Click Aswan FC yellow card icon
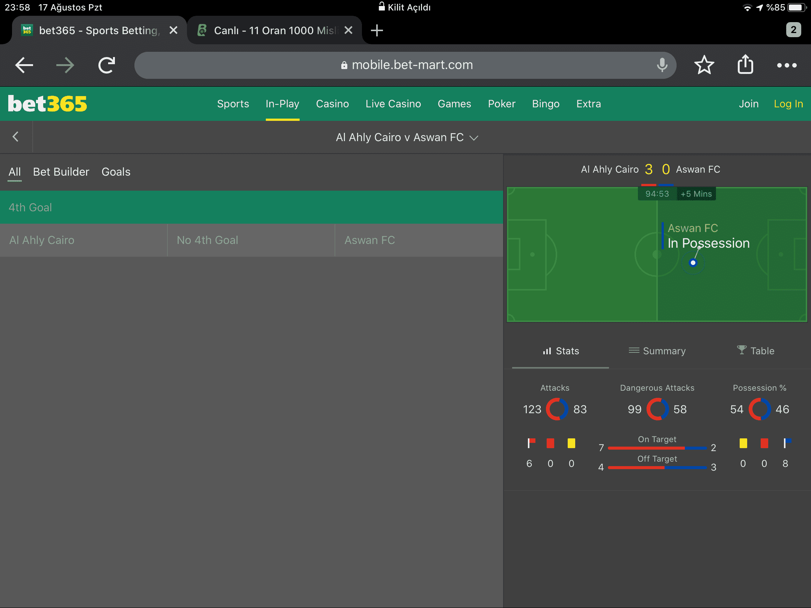The width and height of the screenshot is (811, 608). pyautogui.click(x=743, y=443)
